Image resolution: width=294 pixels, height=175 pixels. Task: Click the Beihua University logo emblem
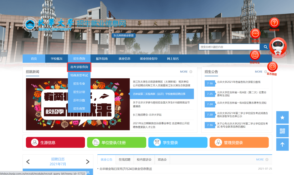(x=30, y=25)
